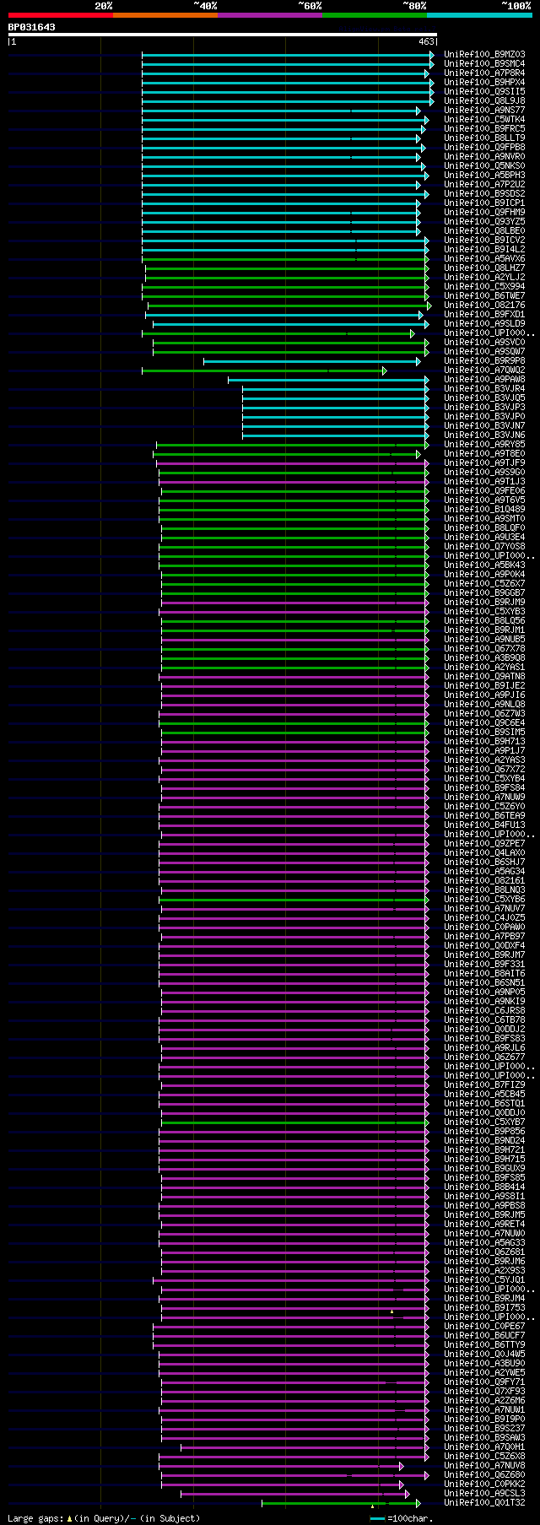Open hit UniRef100_O82161

[484, 880]
